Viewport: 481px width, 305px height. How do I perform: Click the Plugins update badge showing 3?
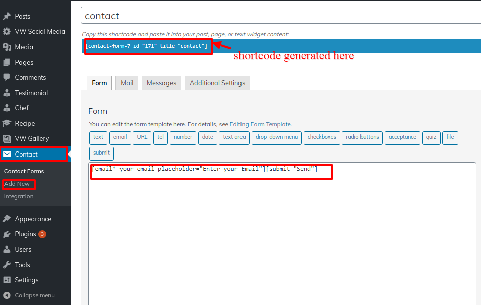(42, 234)
